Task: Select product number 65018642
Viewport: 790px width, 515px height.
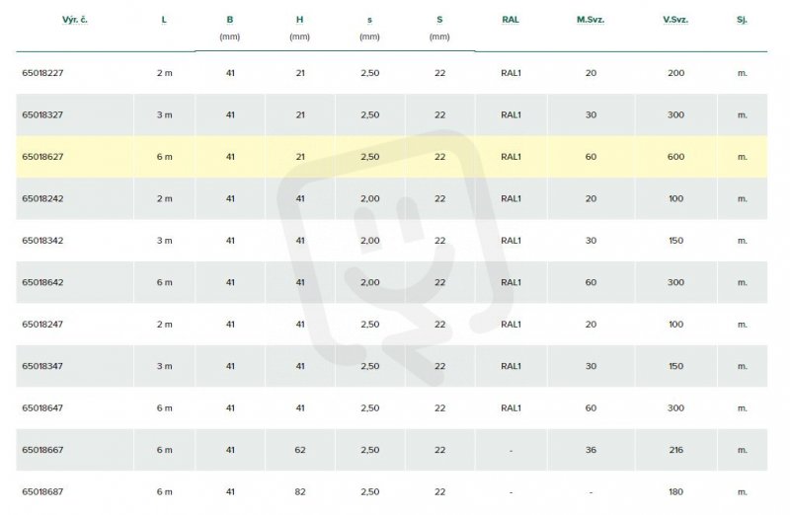Action: click(42, 282)
